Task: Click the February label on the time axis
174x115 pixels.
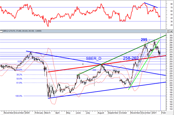Action: pyautogui.click(x=39, y=113)
